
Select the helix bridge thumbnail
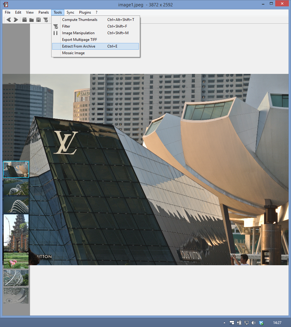(x=16, y=278)
